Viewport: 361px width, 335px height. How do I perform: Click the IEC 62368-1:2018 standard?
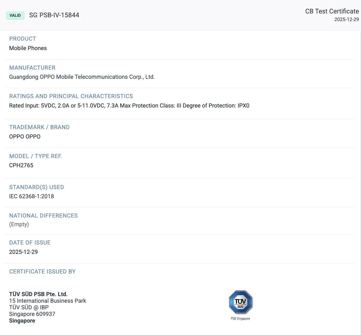pyautogui.click(x=32, y=196)
